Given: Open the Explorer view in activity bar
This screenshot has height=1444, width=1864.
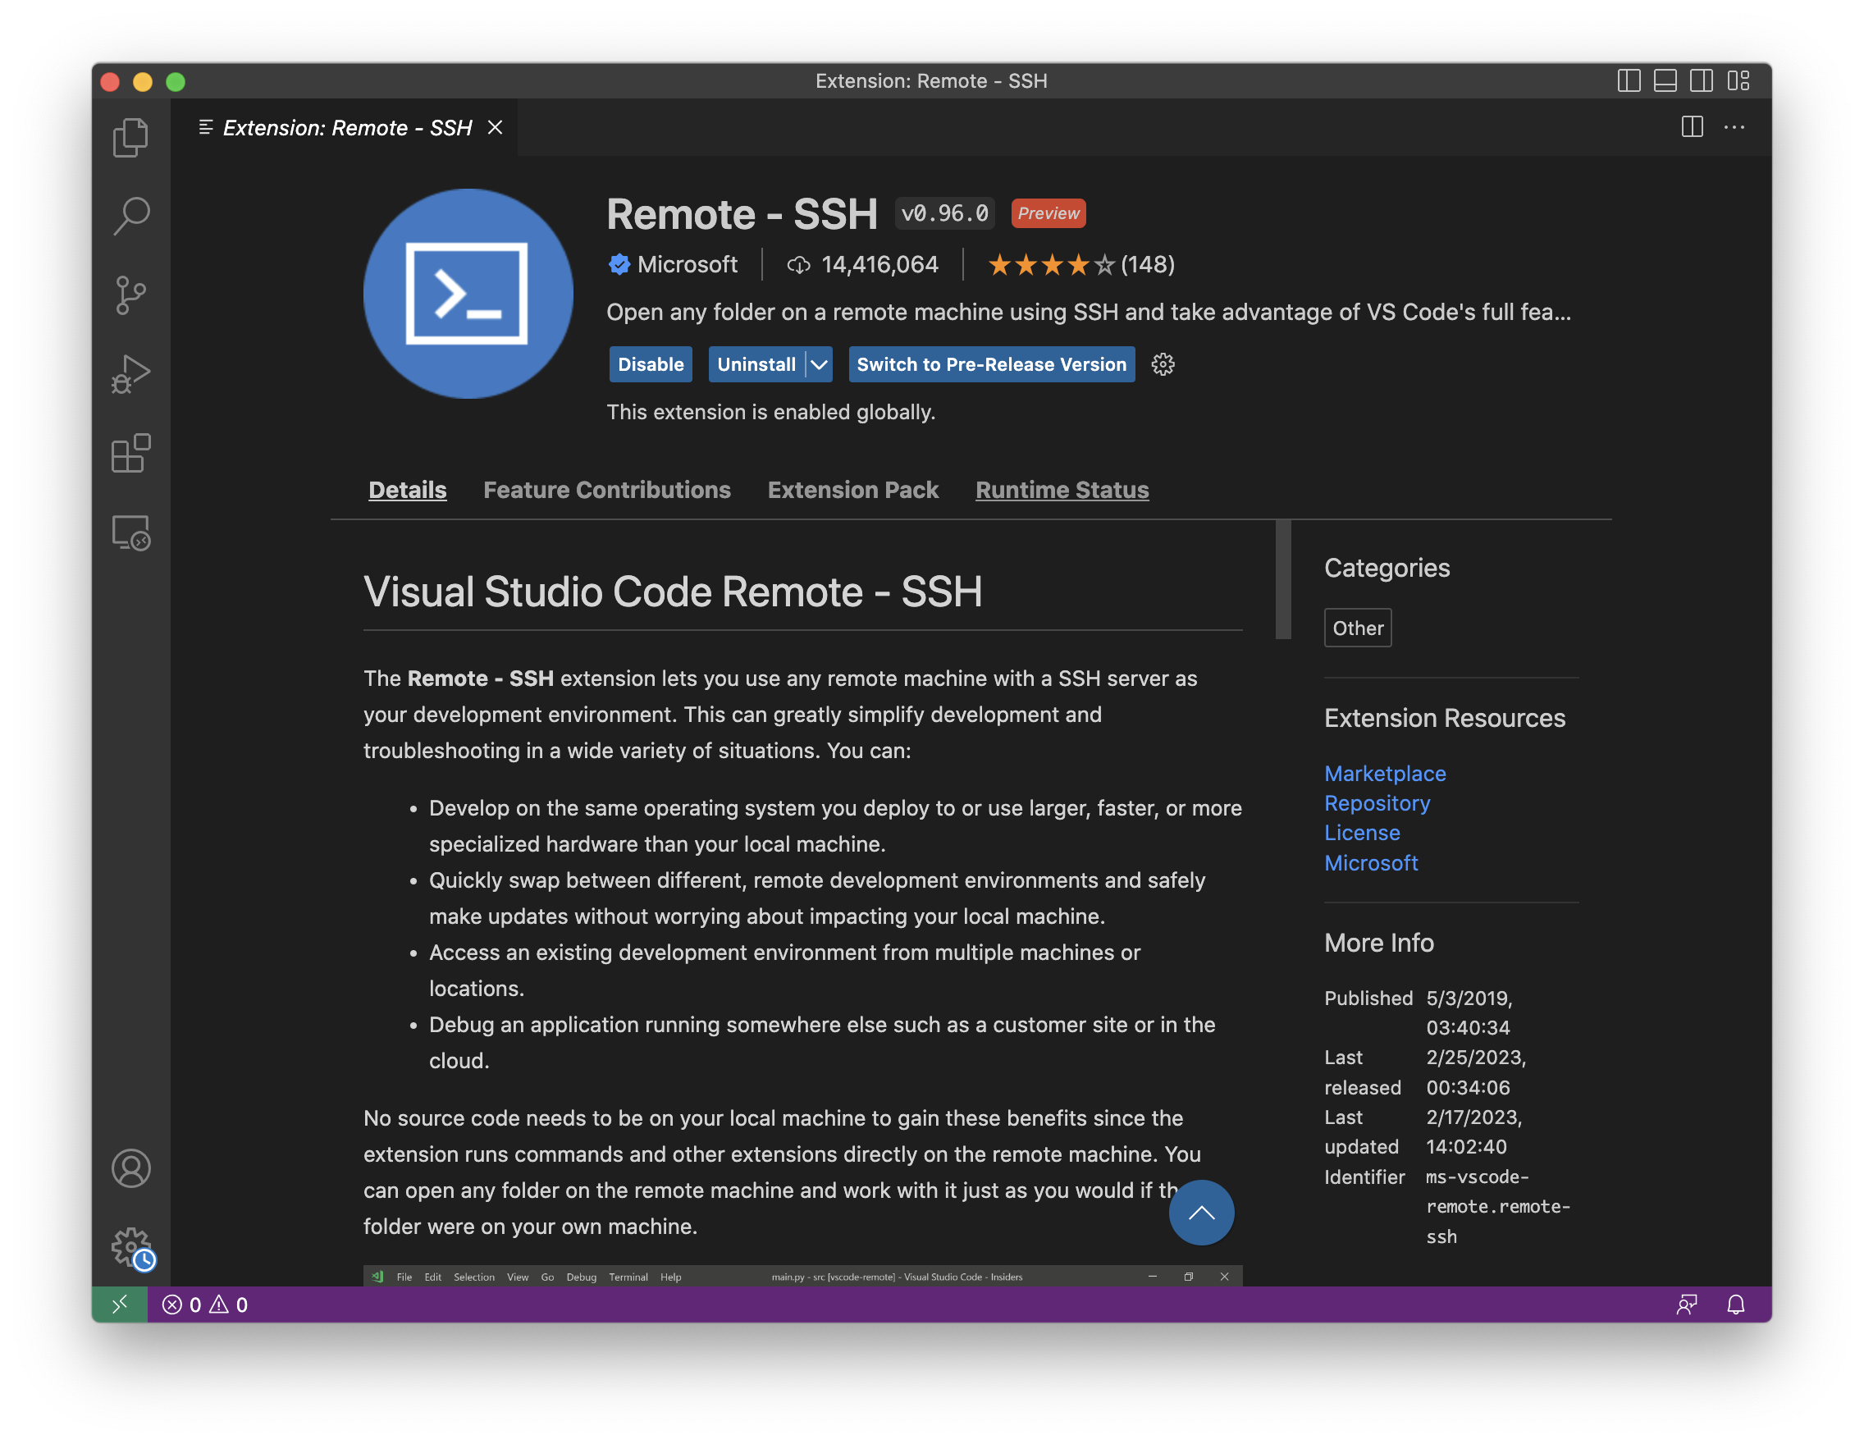Looking at the screenshot, I should (x=130, y=137).
